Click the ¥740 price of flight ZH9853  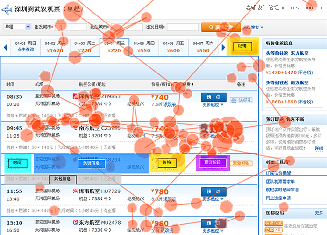point(160,97)
